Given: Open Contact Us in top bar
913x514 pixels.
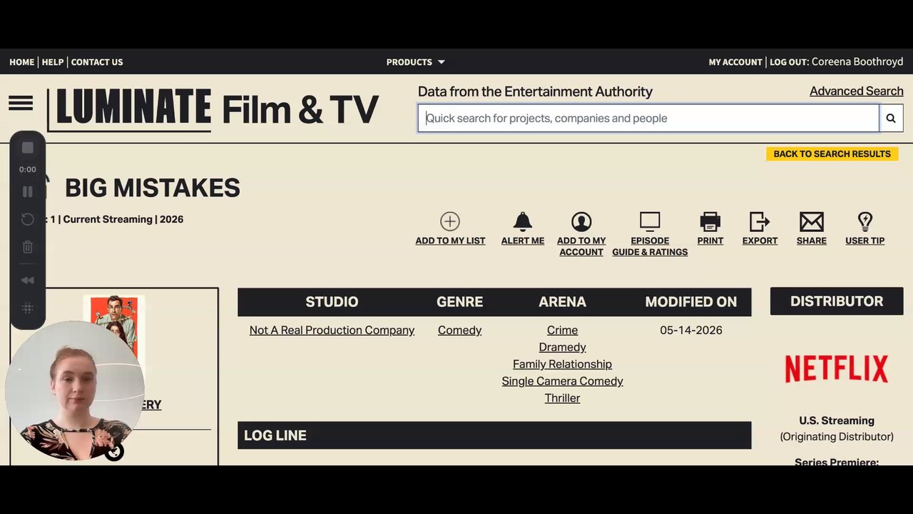Looking at the screenshot, I should (97, 62).
